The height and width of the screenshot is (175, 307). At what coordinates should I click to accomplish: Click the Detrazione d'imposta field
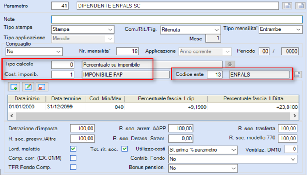[82, 129]
